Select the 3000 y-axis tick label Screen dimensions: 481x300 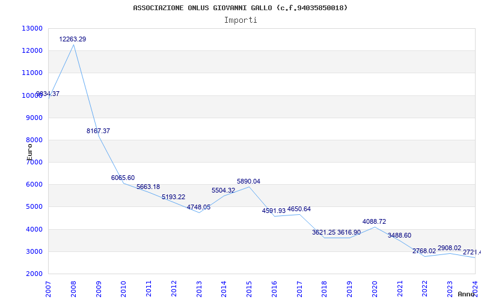(34, 251)
